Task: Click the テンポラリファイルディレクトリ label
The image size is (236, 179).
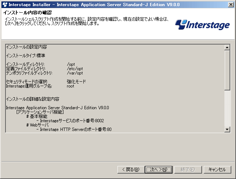Action: [x=29, y=73]
